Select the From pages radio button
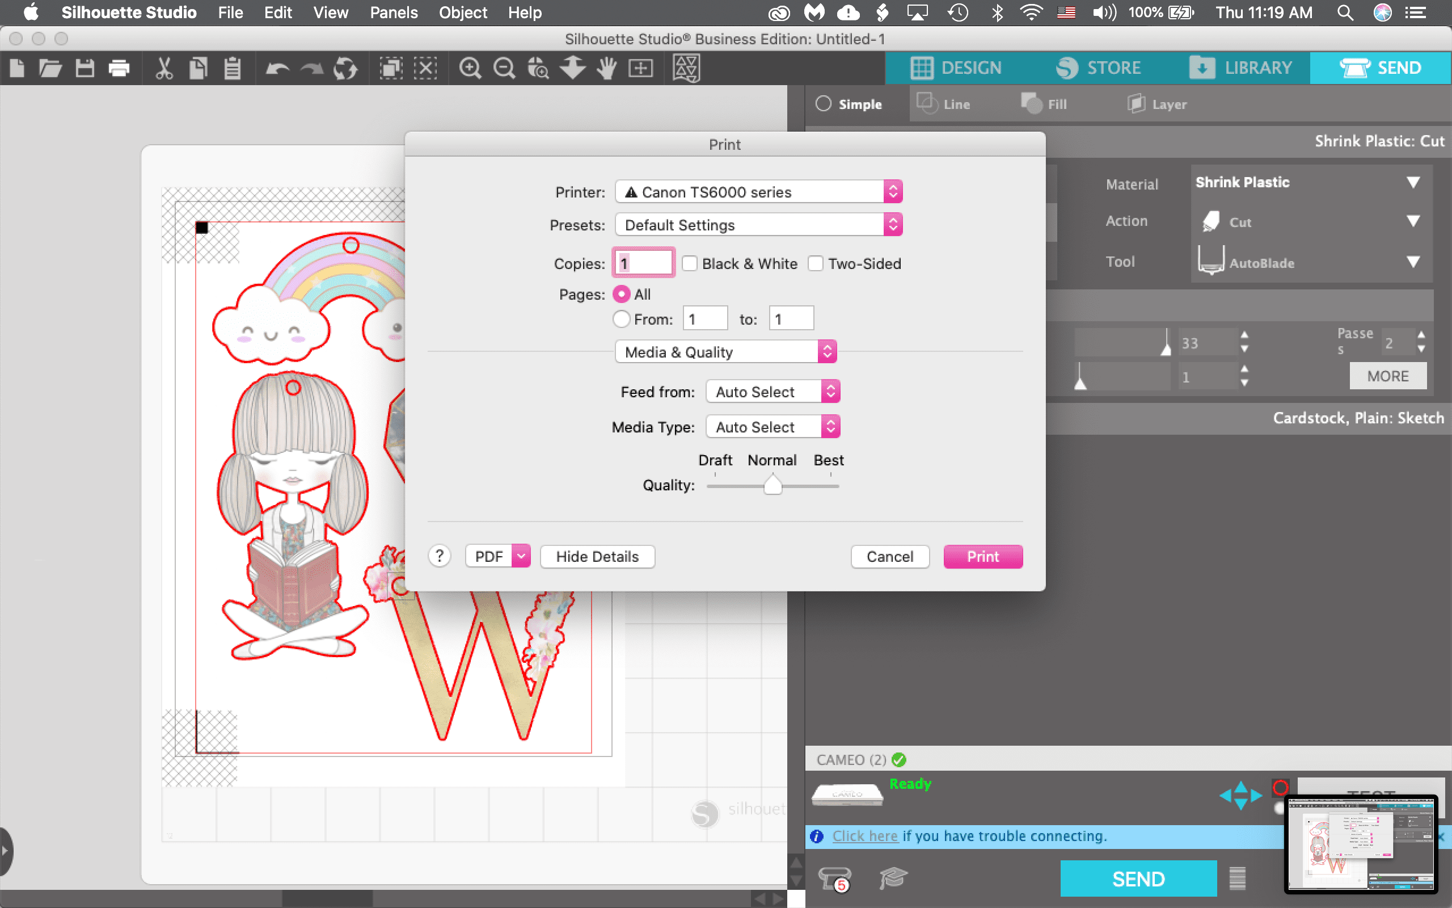This screenshot has height=908, width=1452. click(x=622, y=319)
